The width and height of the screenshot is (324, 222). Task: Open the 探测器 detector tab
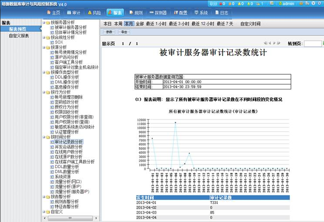point(158,13)
